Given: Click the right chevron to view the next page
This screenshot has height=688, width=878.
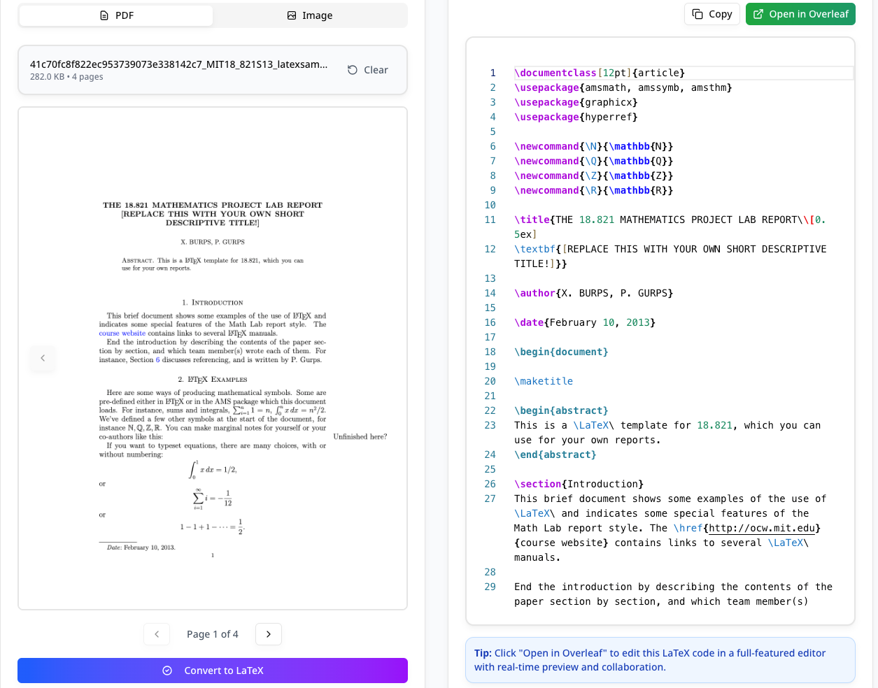Looking at the screenshot, I should coord(268,633).
